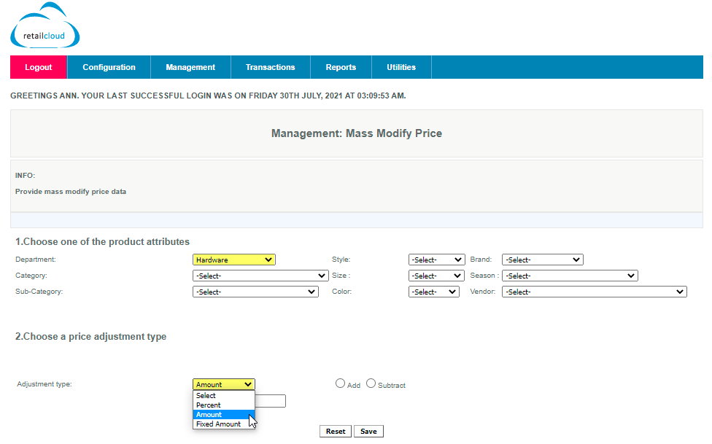This screenshot has width=712, height=444.
Task: Open the Department dropdown showing Hardware
Action: (234, 260)
